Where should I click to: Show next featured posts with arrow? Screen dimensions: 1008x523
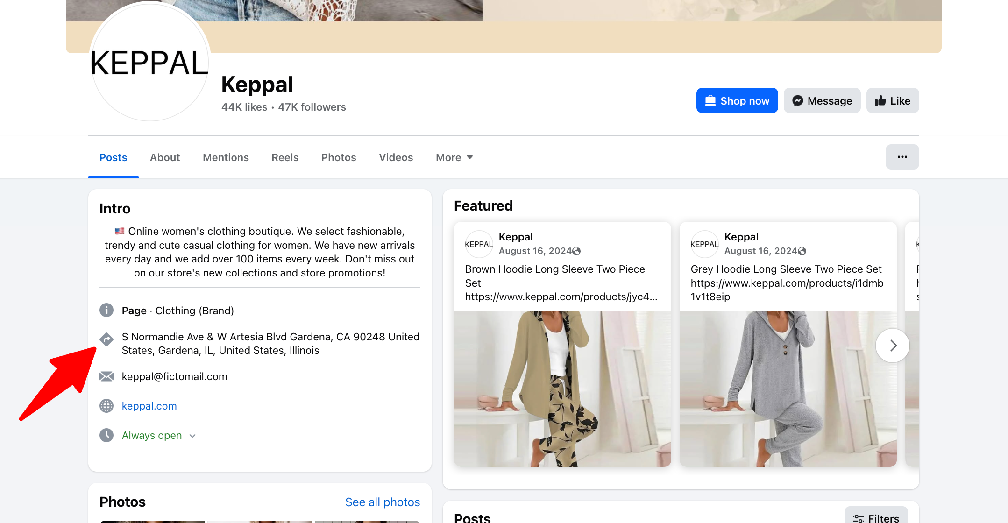pyautogui.click(x=893, y=346)
